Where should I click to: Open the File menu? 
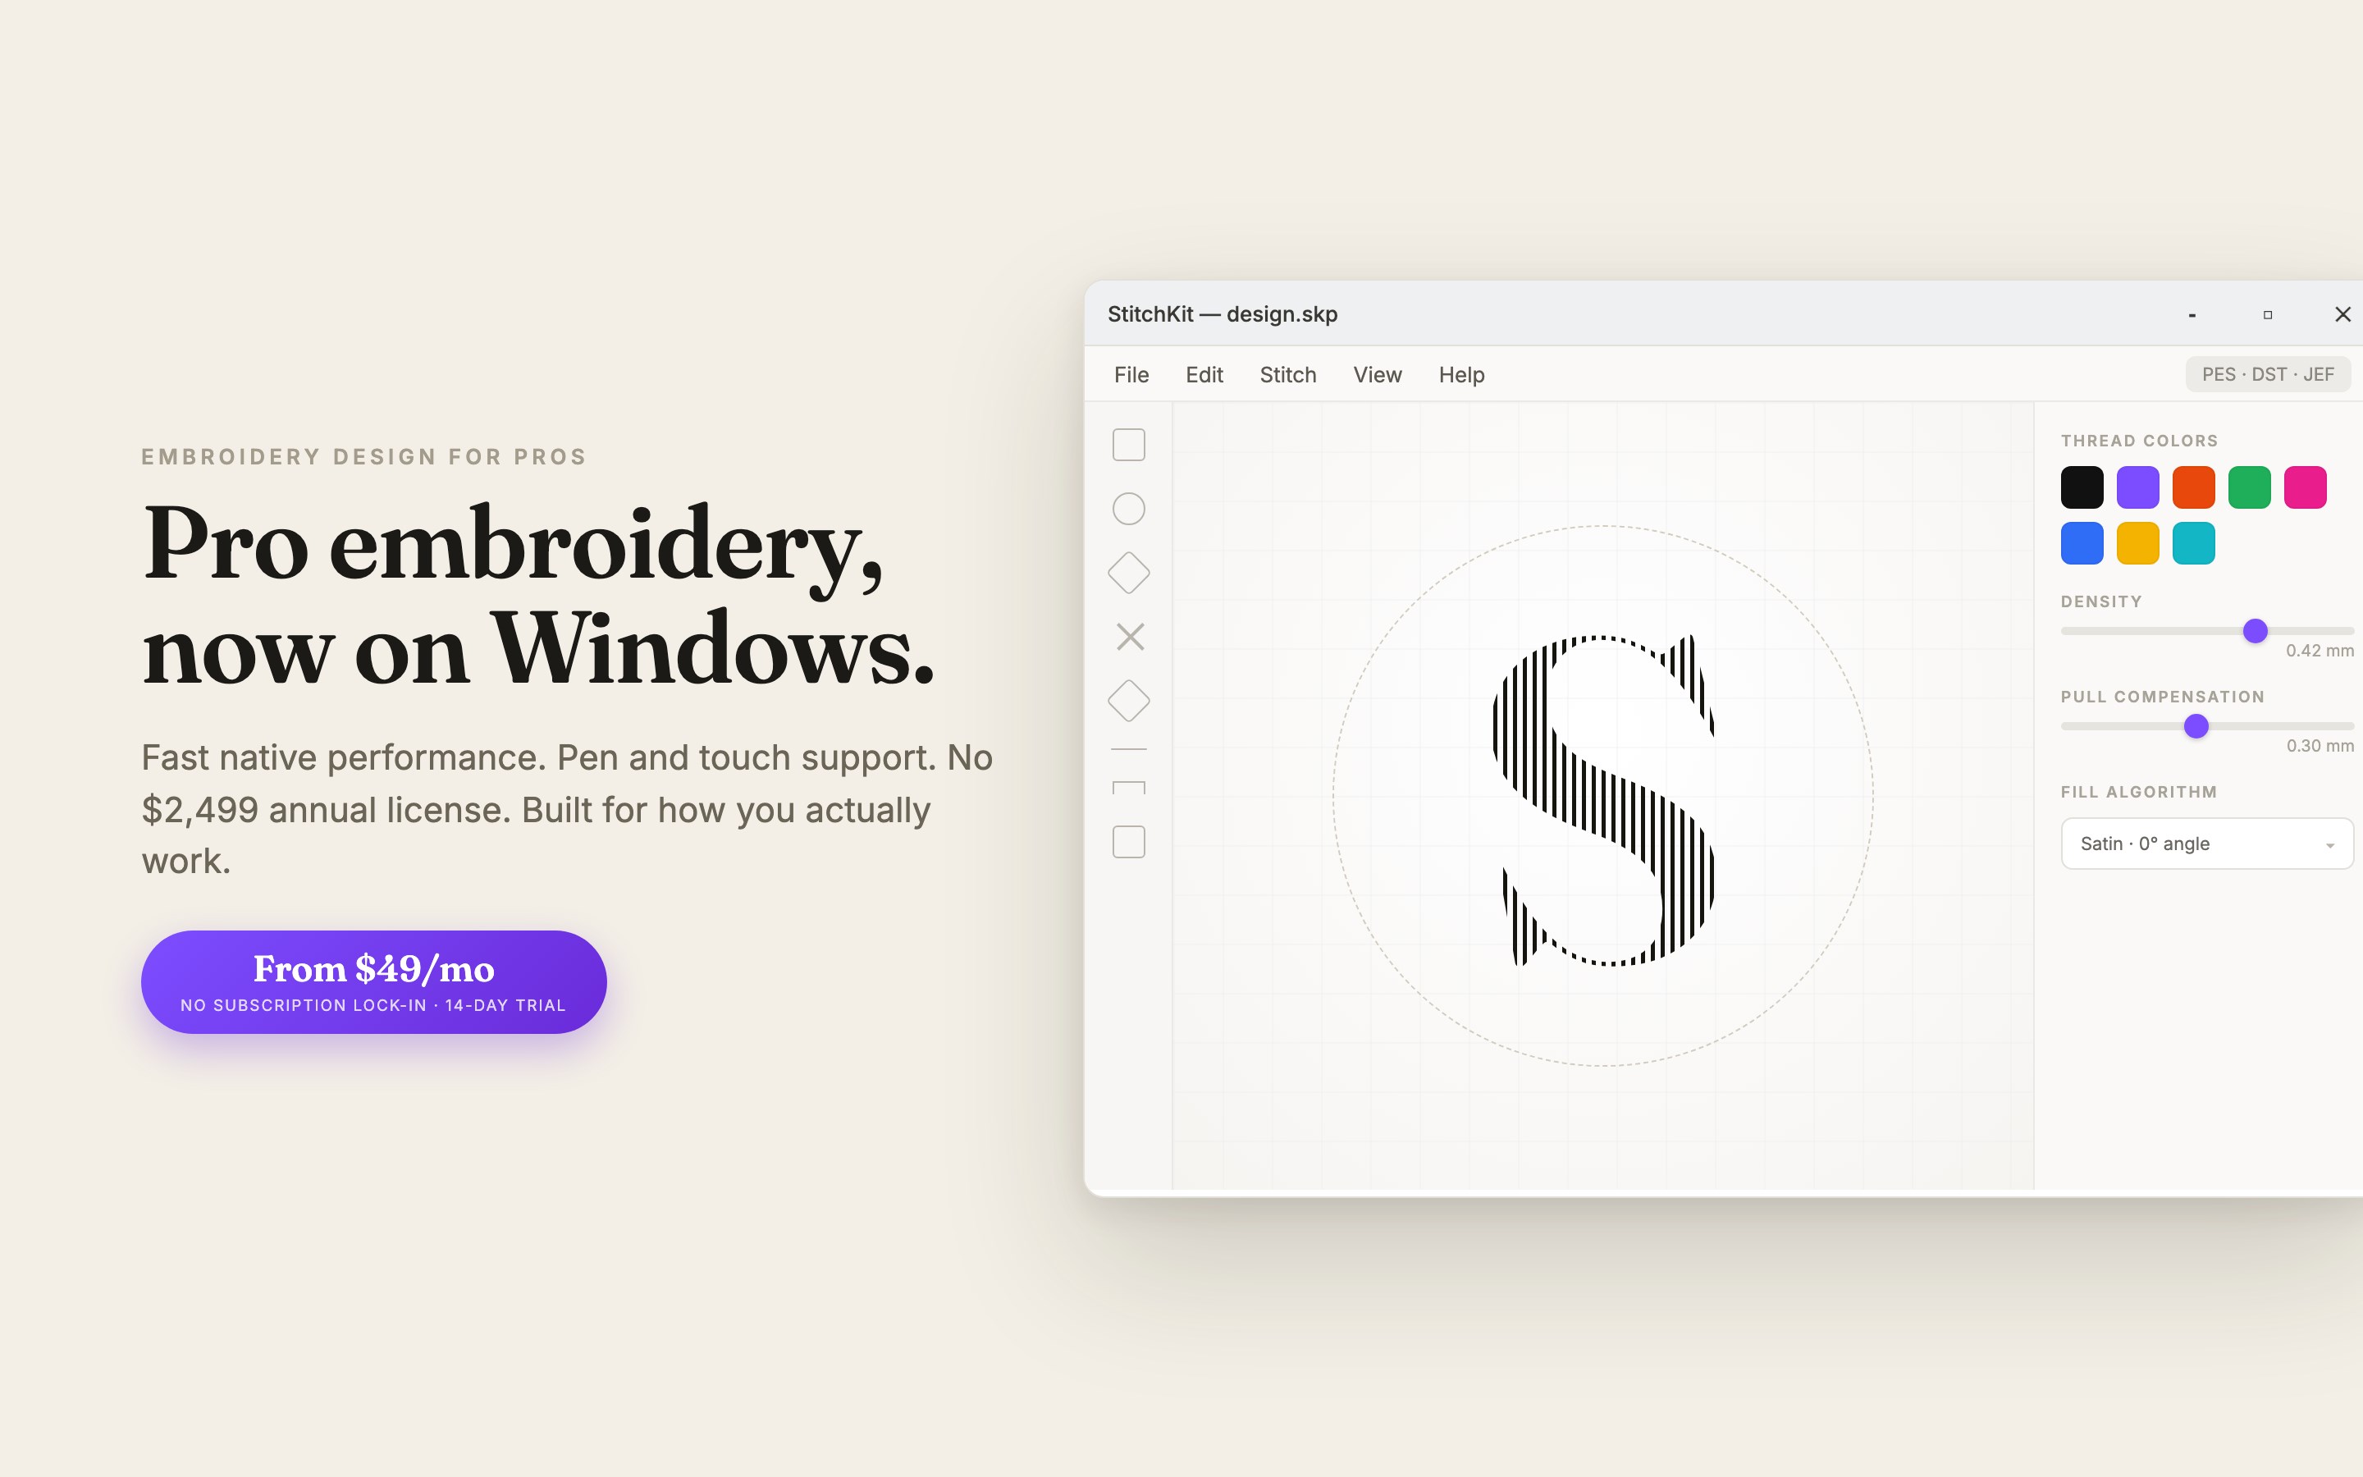point(1131,375)
